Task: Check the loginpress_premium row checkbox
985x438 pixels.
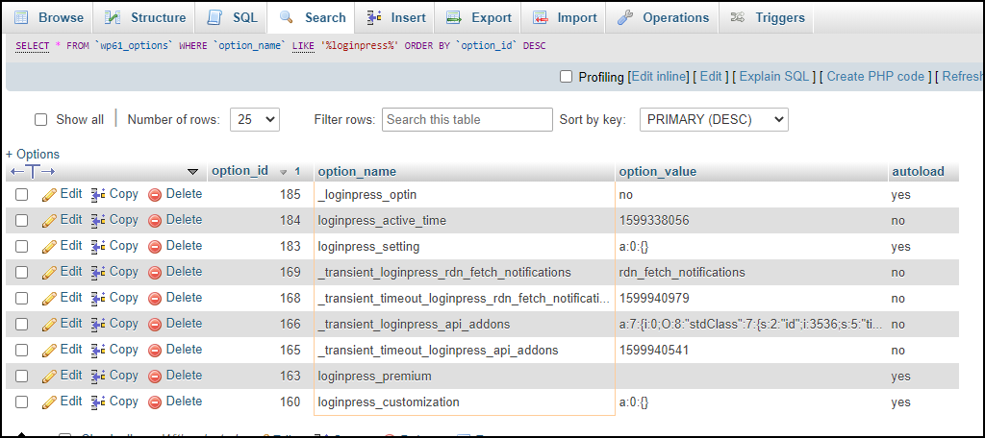Action: point(22,376)
